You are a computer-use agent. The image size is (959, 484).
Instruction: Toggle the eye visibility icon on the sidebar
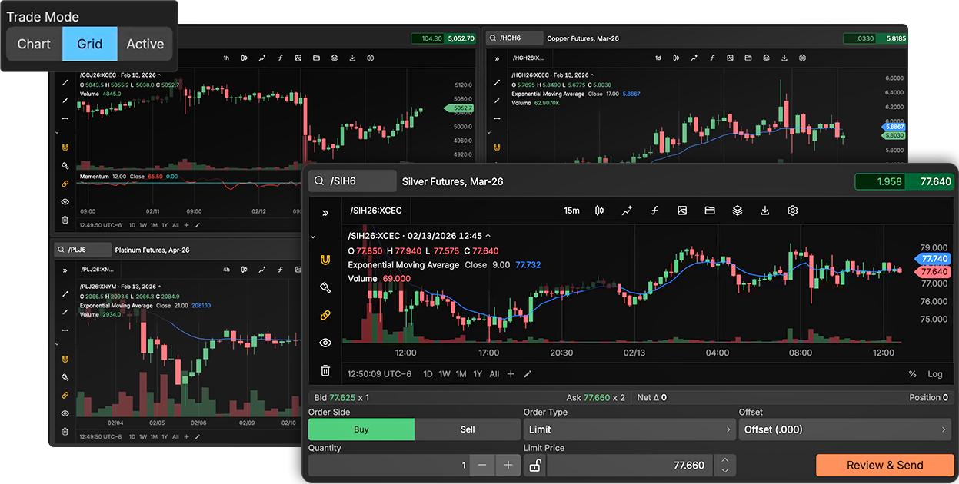click(325, 342)
